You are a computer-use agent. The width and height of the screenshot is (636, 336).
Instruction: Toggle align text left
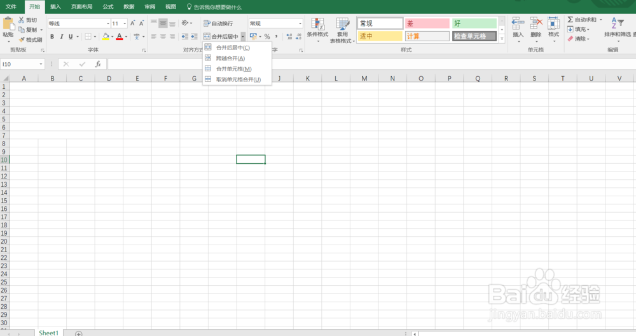coord(154,36)
